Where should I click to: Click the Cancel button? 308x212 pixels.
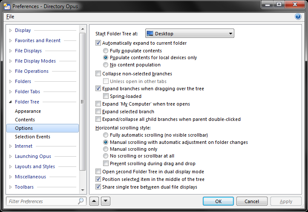252,201
